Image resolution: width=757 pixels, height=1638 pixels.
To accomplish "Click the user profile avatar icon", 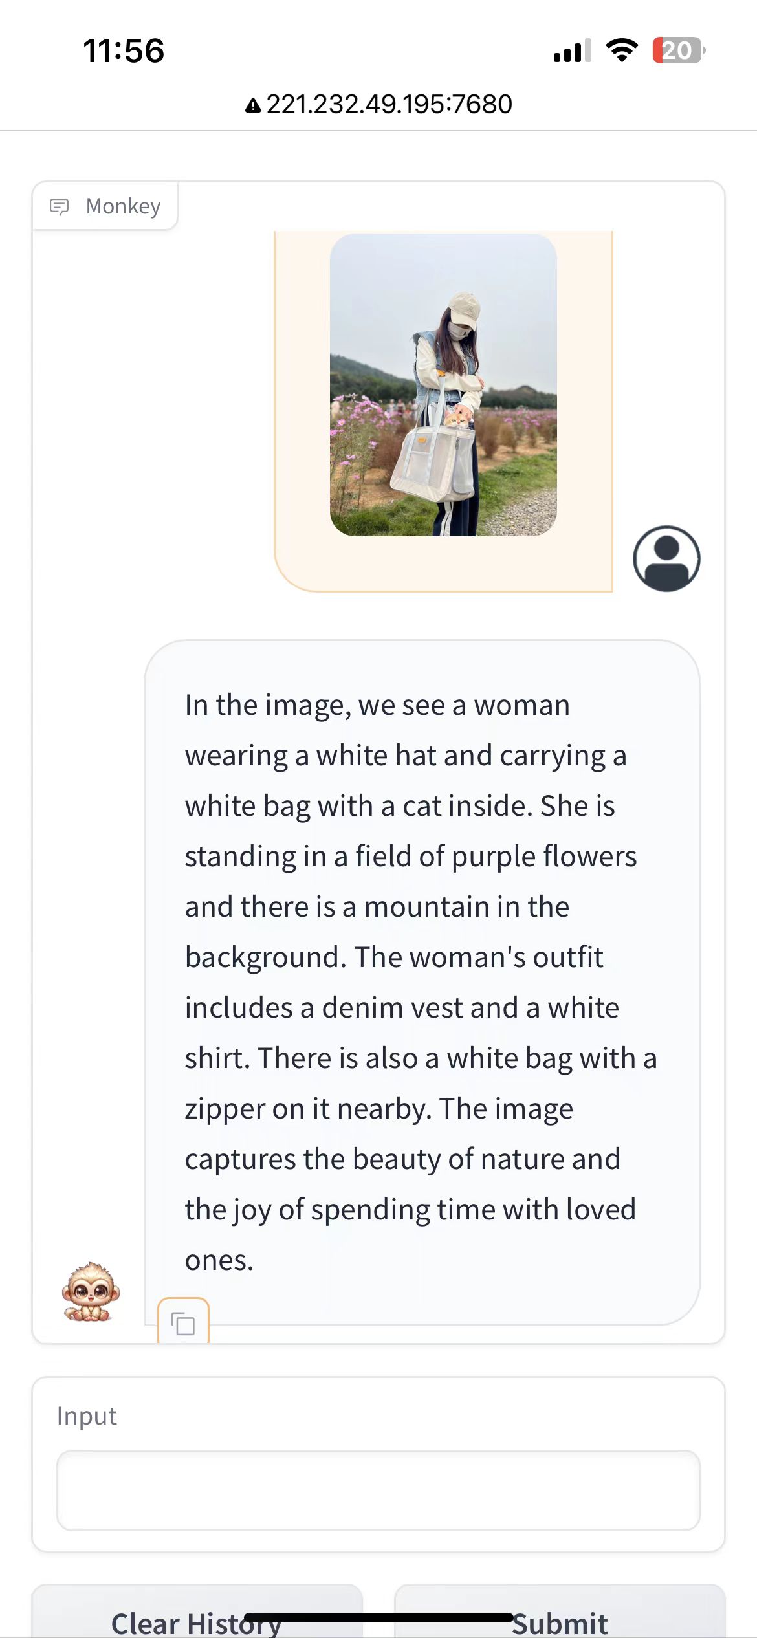I will pyautogui.click(x=666, y=558).
